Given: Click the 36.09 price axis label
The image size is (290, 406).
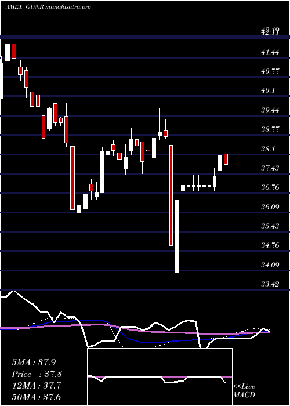Looking at the screenshot, I should [x=270, y=206].
